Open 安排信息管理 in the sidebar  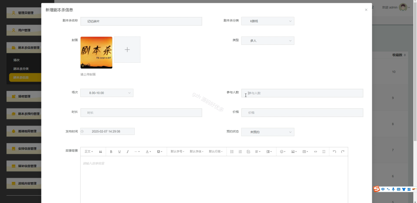coord(24,148)
